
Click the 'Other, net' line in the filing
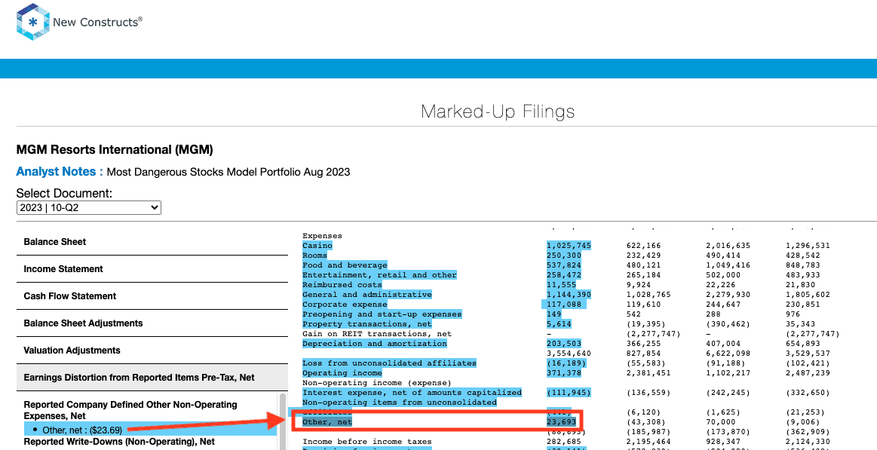[327, 421]
